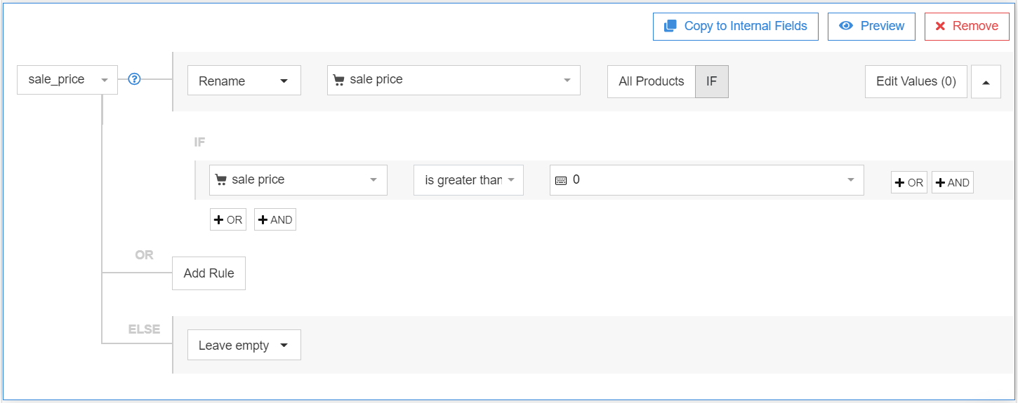Image resolution: width=1018 pixels, height=403 pixels.
Task: Open the Leave empty ELSE dropdown
Action: point(244,345)
